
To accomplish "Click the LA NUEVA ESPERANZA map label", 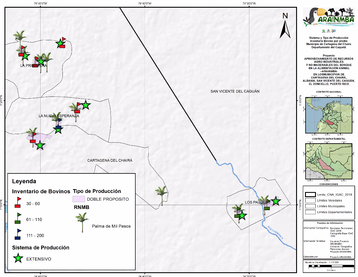I will [x=59, y=116].
